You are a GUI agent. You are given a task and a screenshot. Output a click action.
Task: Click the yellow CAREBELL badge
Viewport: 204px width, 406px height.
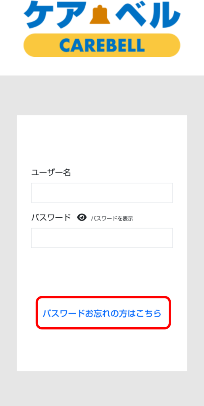(102, 45)
